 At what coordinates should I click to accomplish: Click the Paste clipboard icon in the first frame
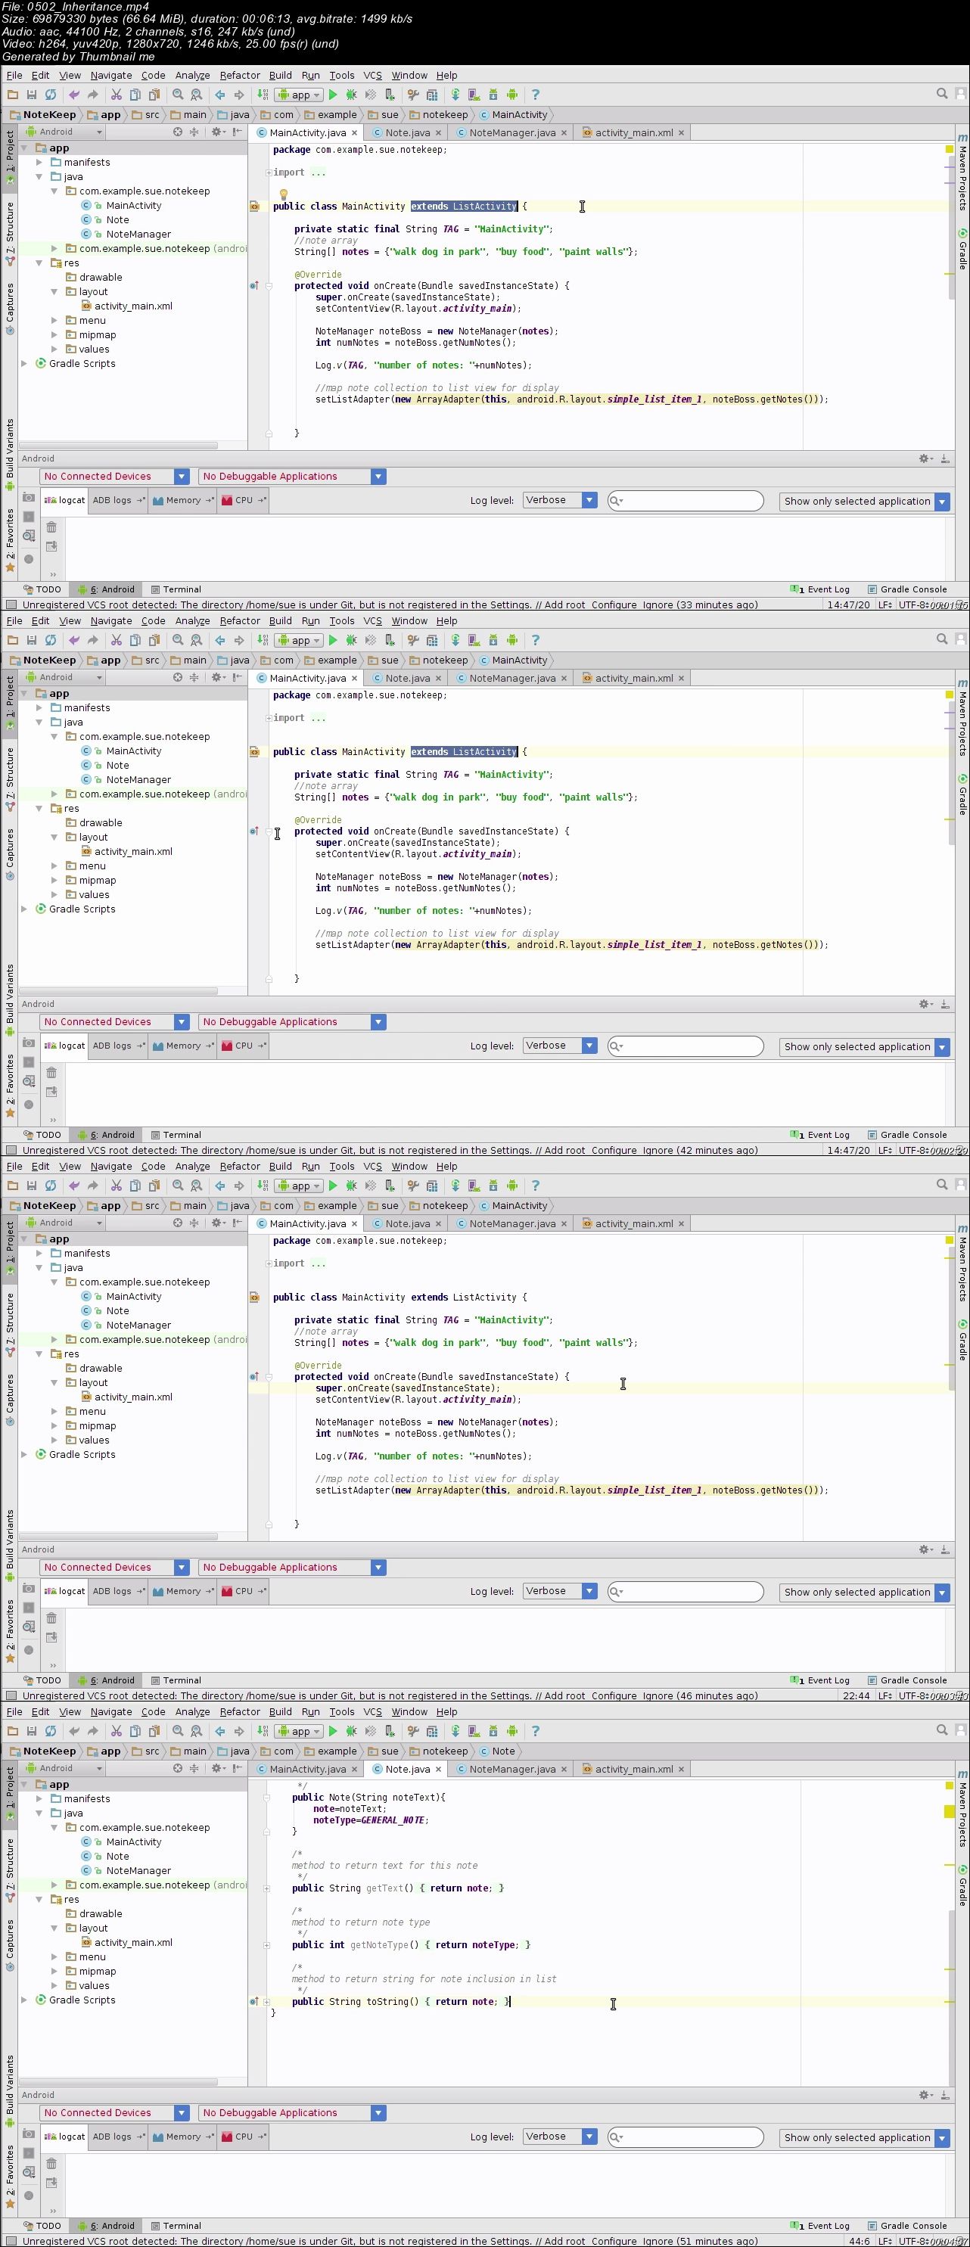click(x=154, y=95)
